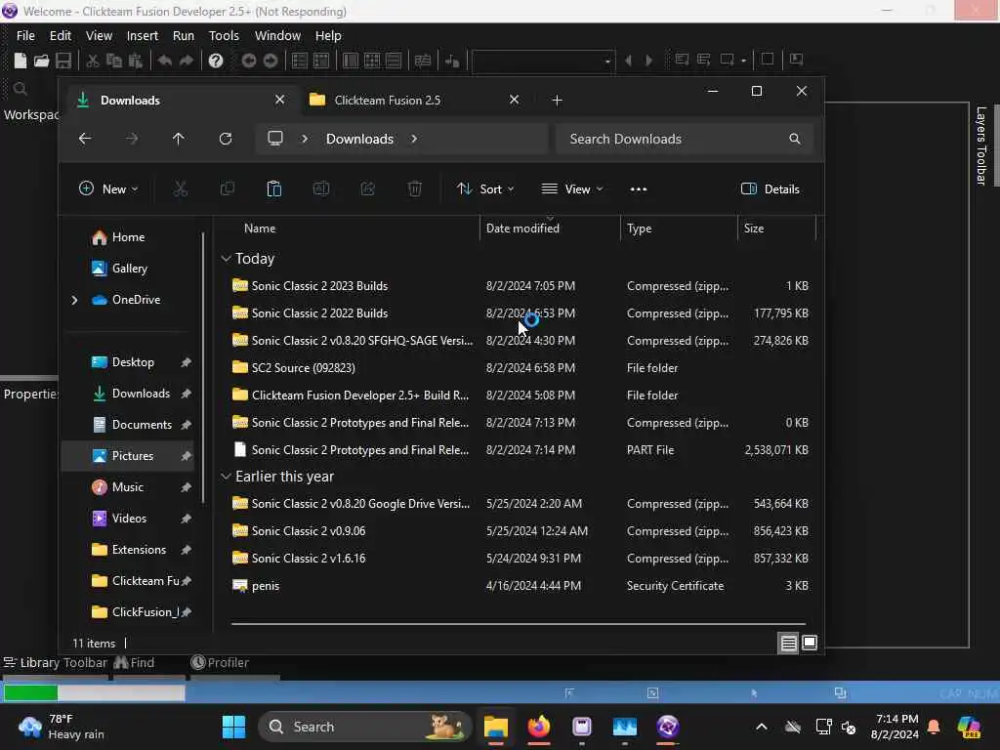Click Undo arrow in Fusion toolbar

click(164, 61)
